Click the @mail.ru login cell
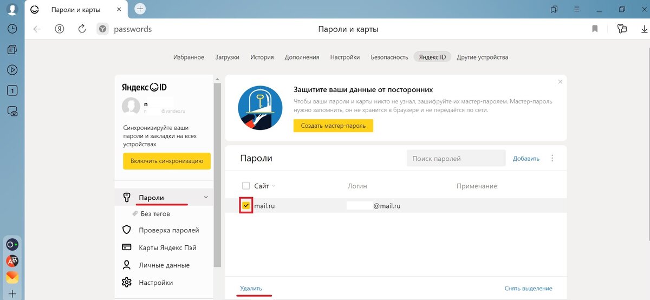Image resolution: width=650 pixels, height=300 pixels. pos(374,206)
